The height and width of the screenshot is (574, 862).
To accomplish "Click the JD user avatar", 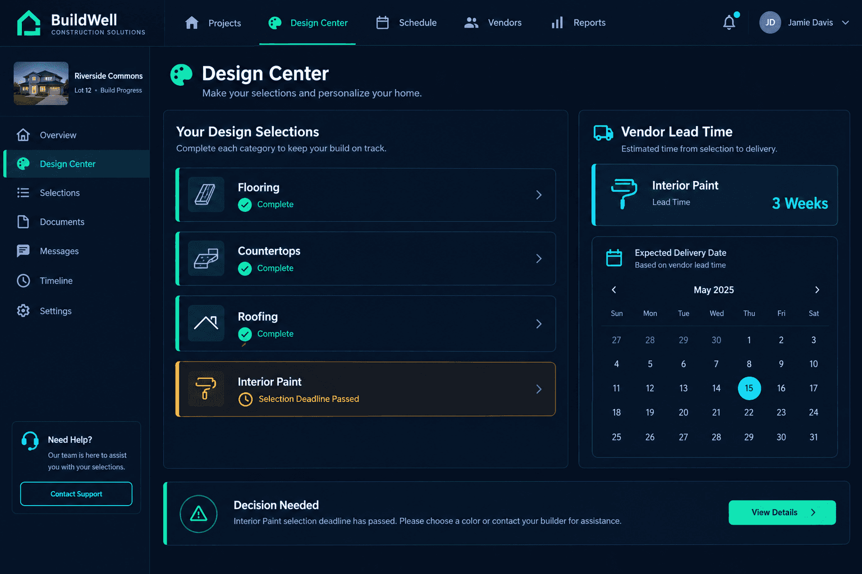I will click(770, 22).
